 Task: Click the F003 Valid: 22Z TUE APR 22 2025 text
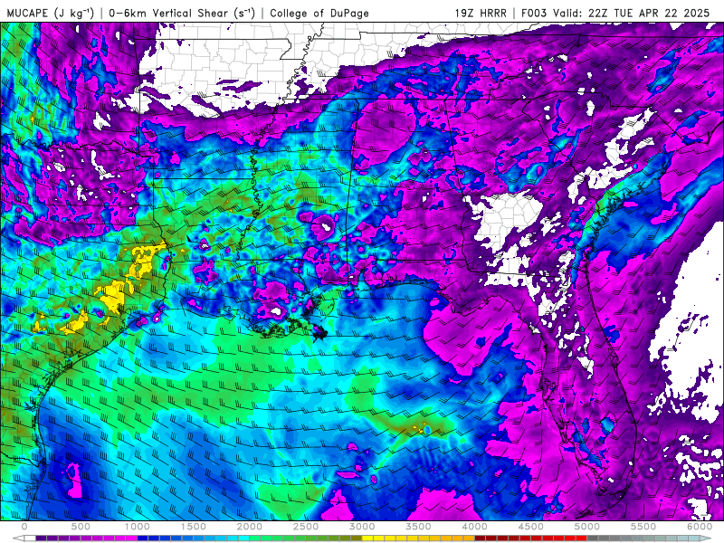click(x=615, y=13)
